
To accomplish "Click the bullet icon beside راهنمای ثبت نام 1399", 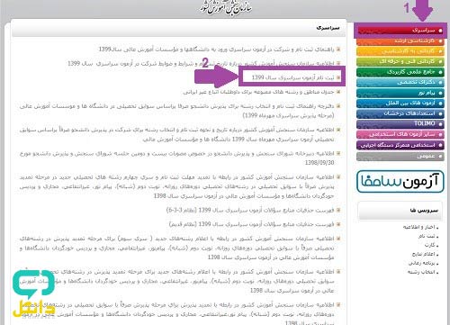I will [338, 49].
